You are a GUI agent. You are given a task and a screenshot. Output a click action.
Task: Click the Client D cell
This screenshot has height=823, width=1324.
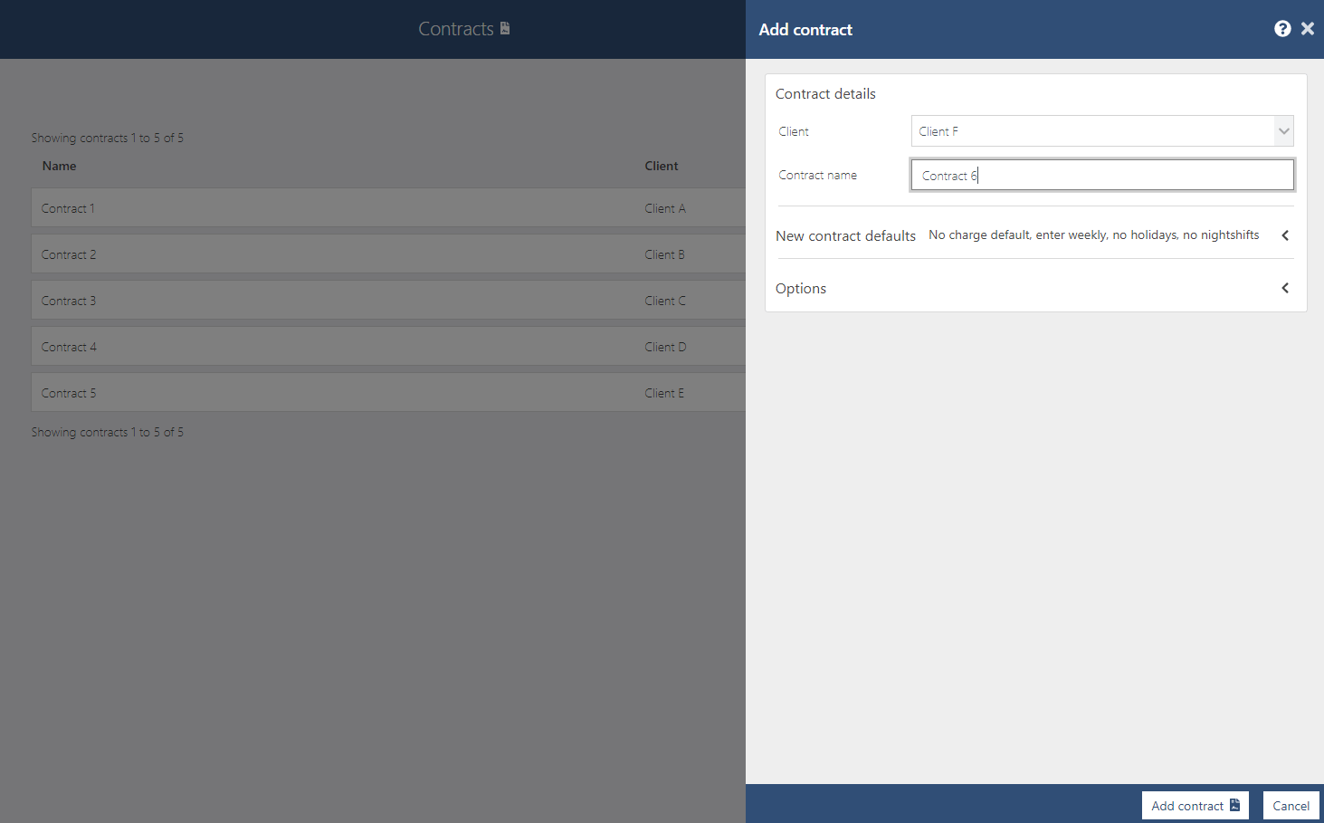tap(665, 347)
